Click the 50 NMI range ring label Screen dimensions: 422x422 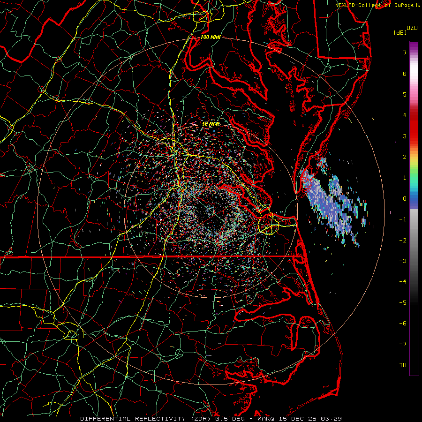coord(211,124)
